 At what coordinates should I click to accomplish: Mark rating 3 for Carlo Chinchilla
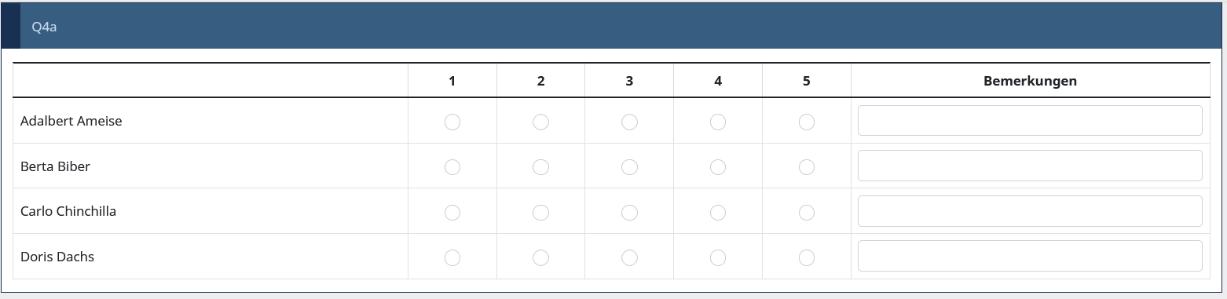coord(629,212)
